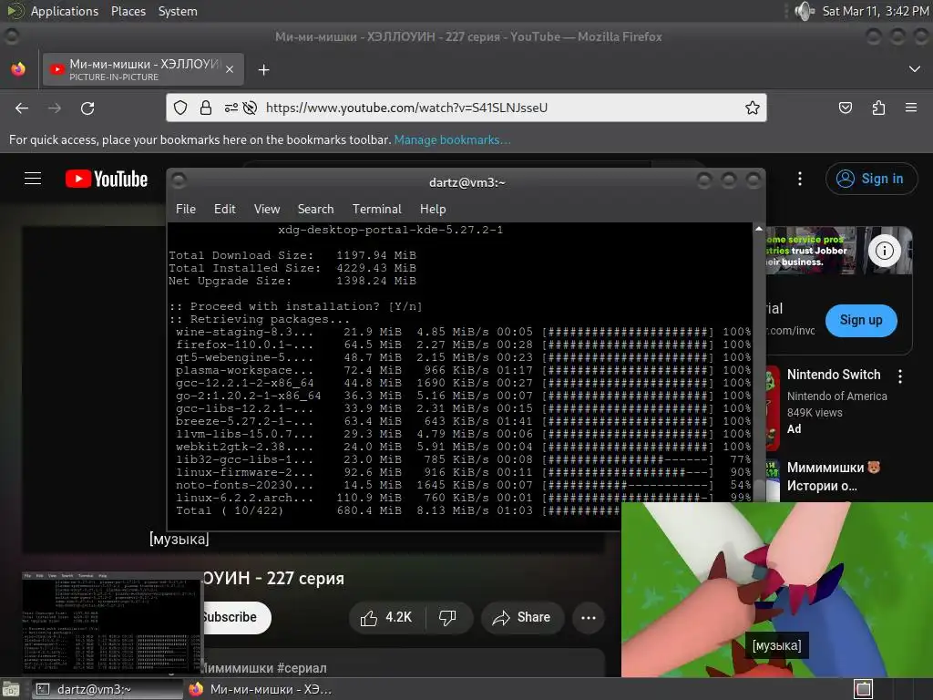Close the Ми-ми-мишки YouTube tab
This screenshot has height=700, width=933.
(x=230, y=69)
